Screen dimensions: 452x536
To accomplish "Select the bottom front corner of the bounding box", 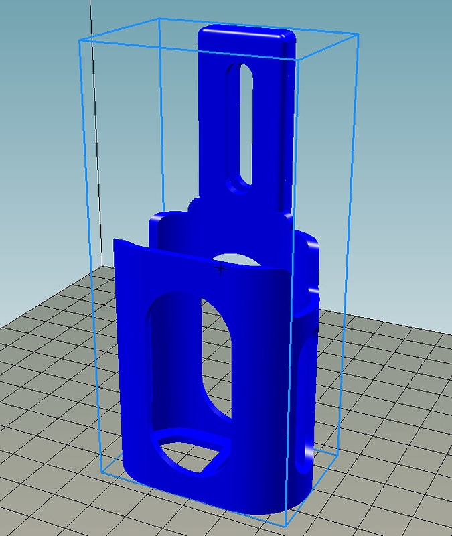I will coord(285,527).
